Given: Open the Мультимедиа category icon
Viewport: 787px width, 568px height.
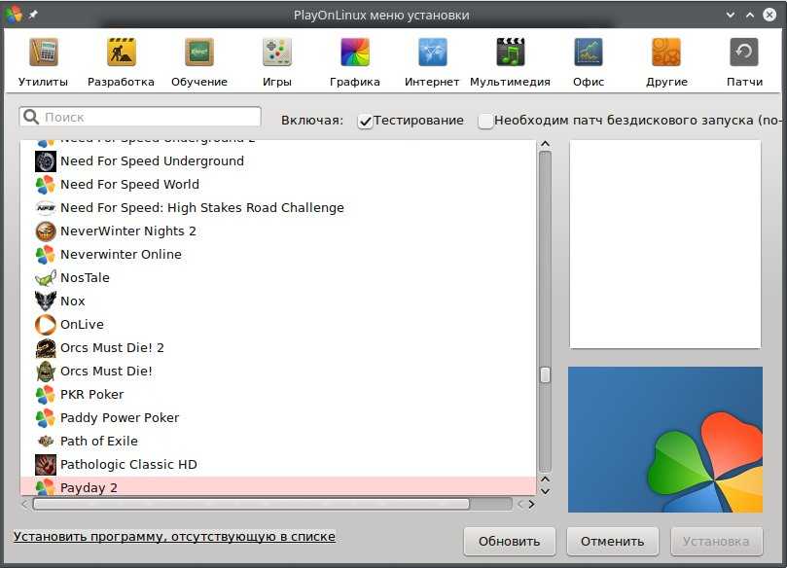Looking at the screenshot, I should (x=510, y=53).
